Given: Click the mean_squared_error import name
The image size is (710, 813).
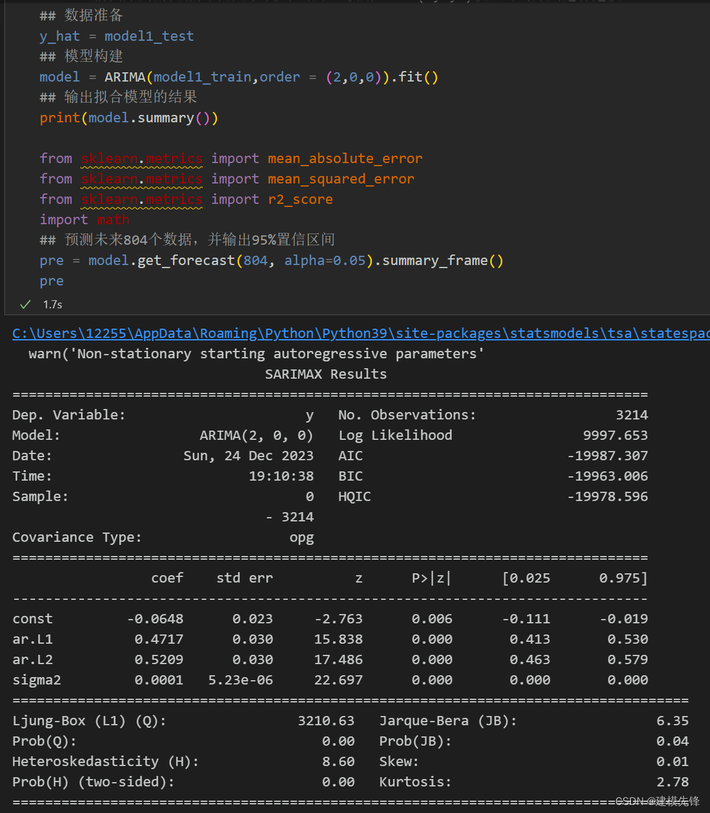Looking at the screenshot, I should 340,179.
